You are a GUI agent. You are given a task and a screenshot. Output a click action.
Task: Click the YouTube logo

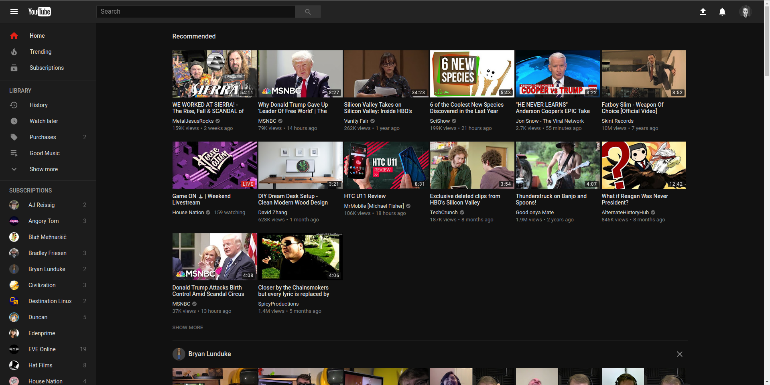click(39, 12)
